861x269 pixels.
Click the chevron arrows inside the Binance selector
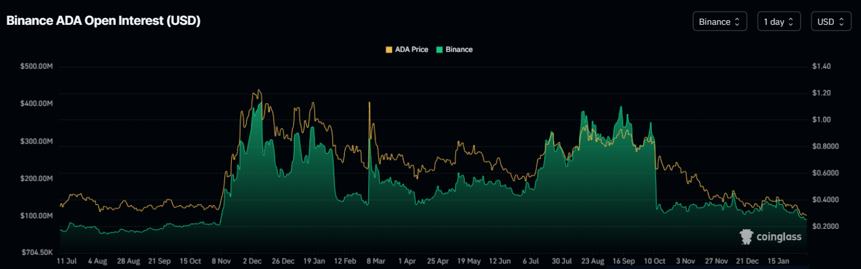(737, 22)
